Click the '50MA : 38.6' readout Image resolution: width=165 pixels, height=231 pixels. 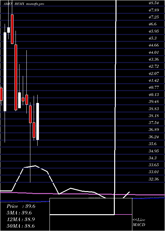coord(21,226)
